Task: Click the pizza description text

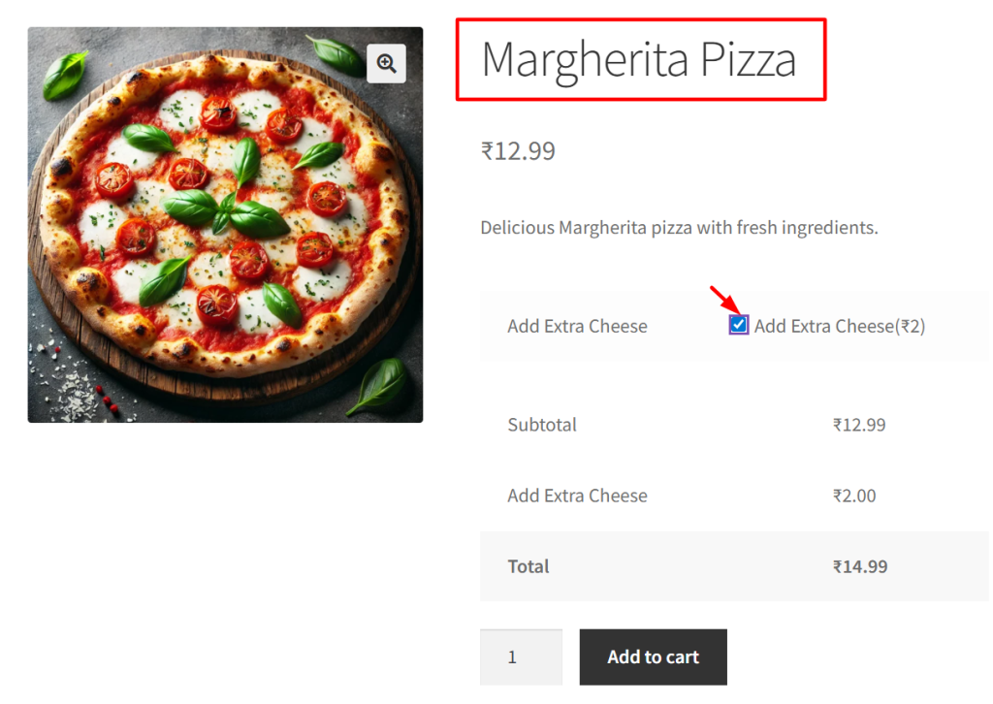Action: pyautogui.click(x=679, y=228)
